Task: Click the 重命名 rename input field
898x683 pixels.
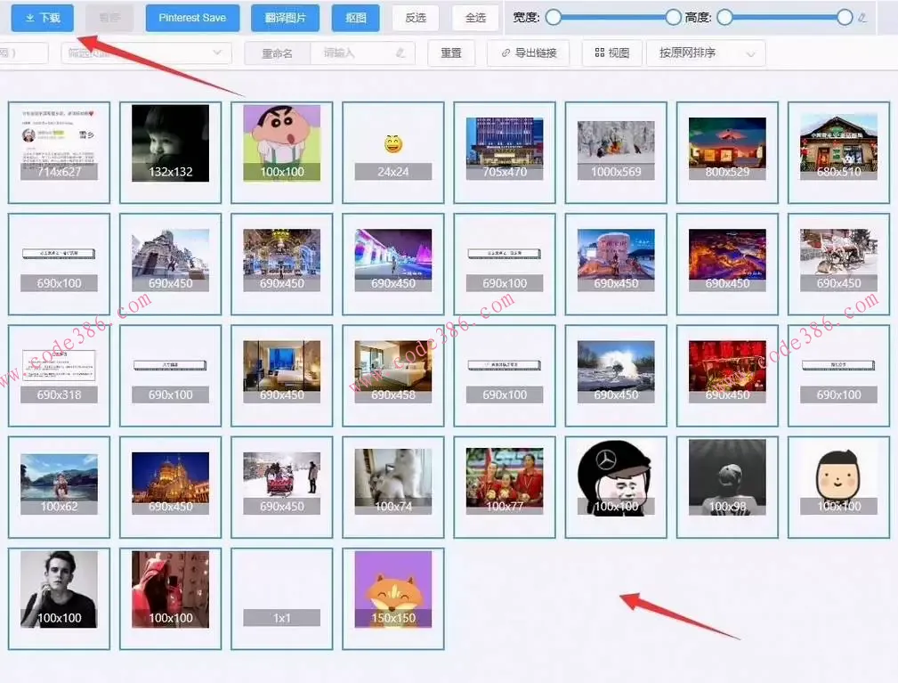Action: click(356, 53)
